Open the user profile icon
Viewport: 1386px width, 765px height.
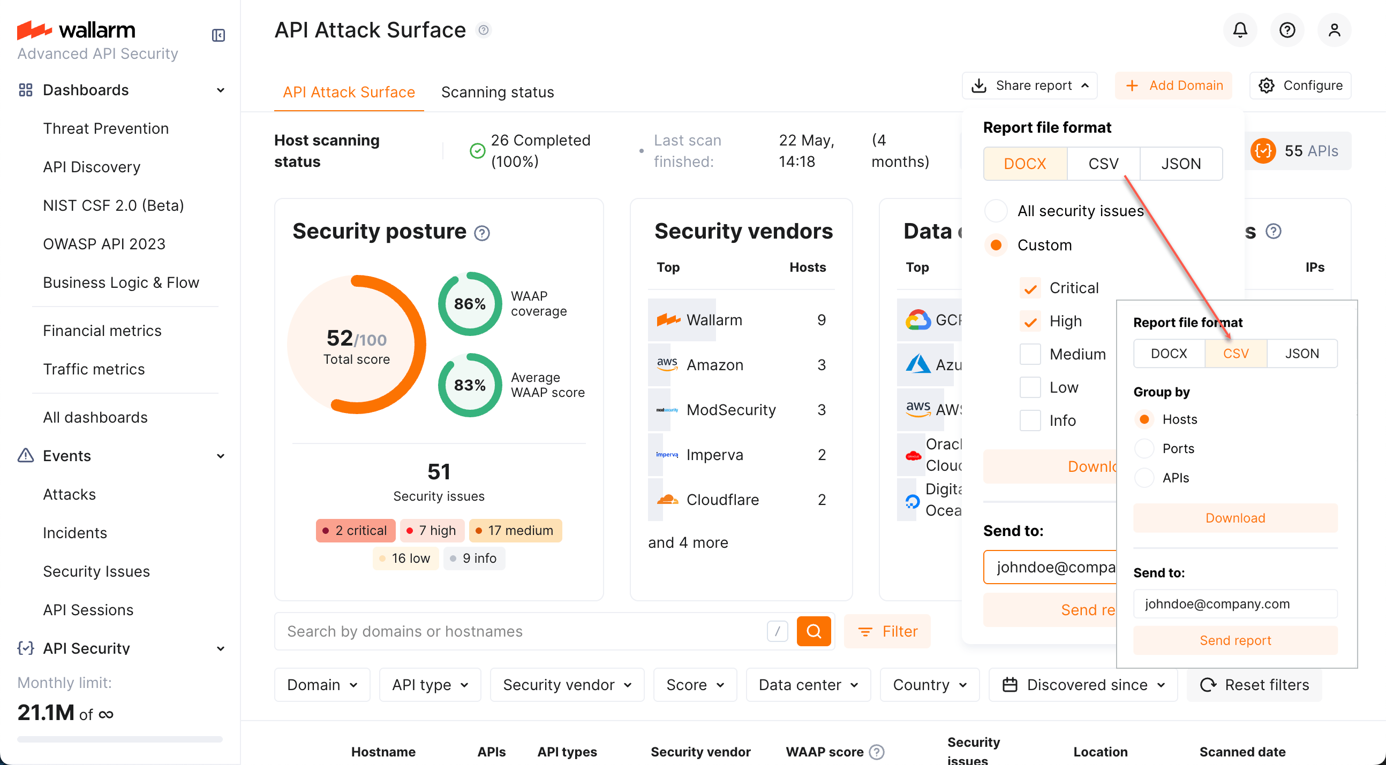click(1335, 30)
